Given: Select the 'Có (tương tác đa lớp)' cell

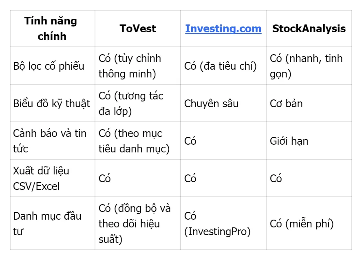Looking at the screenshot, I should [x=131, y=104].
